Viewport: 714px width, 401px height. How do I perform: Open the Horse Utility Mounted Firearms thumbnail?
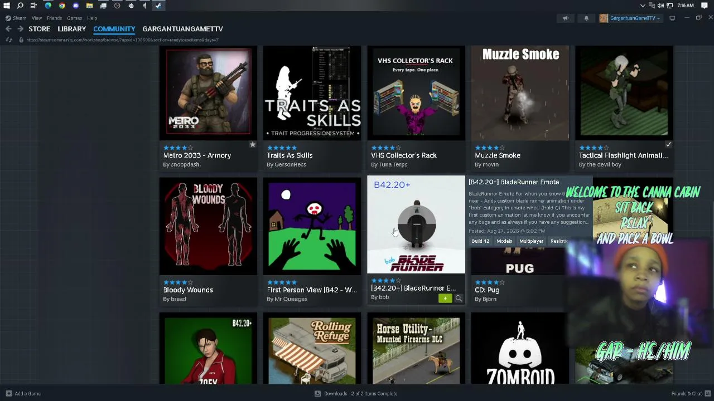[x=416, y=348]
